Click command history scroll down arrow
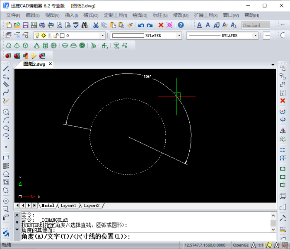Screen dimensions: 290x249 tap(273, 230)
